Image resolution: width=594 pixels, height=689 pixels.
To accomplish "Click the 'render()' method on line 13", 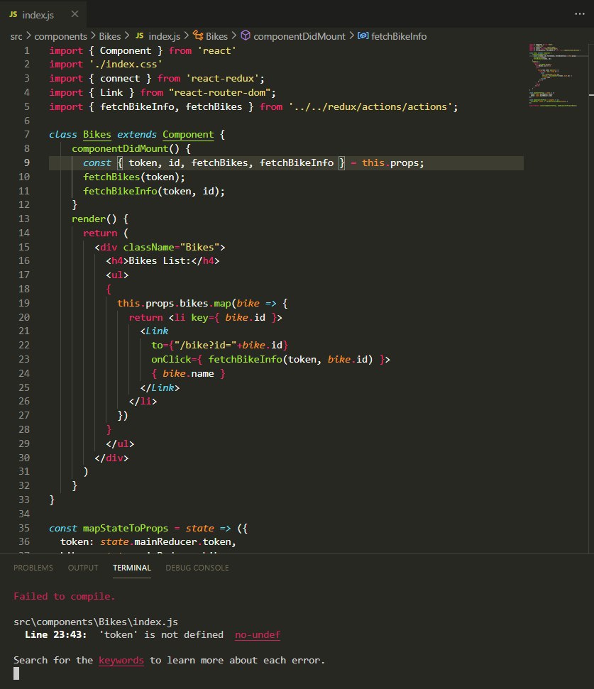I will point(94,219).
